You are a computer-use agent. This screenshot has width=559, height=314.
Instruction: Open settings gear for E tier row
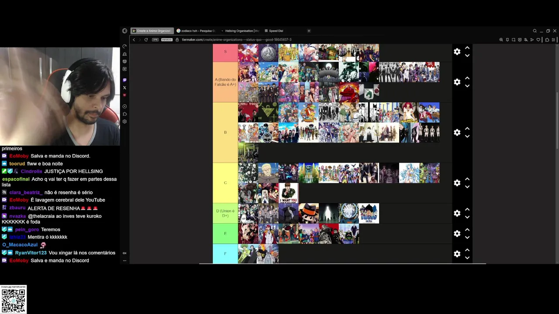pos(457,234)
